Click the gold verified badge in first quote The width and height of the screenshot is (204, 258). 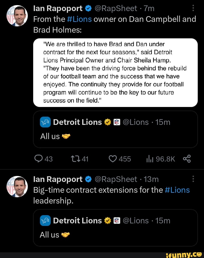[x=107, y=122]
